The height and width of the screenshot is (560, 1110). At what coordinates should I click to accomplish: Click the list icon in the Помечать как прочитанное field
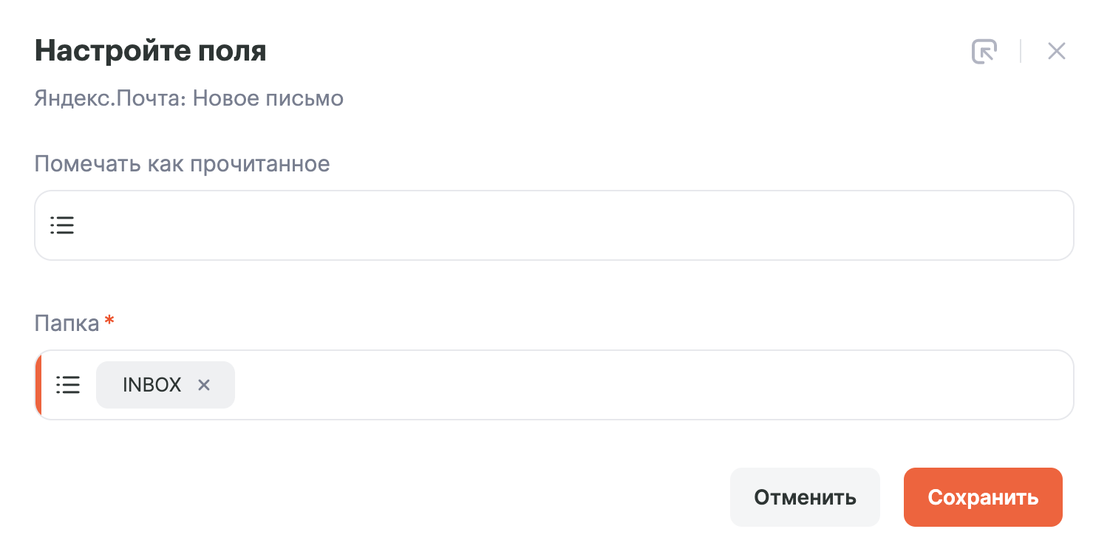pyautogui.click(x=62, y=225)
